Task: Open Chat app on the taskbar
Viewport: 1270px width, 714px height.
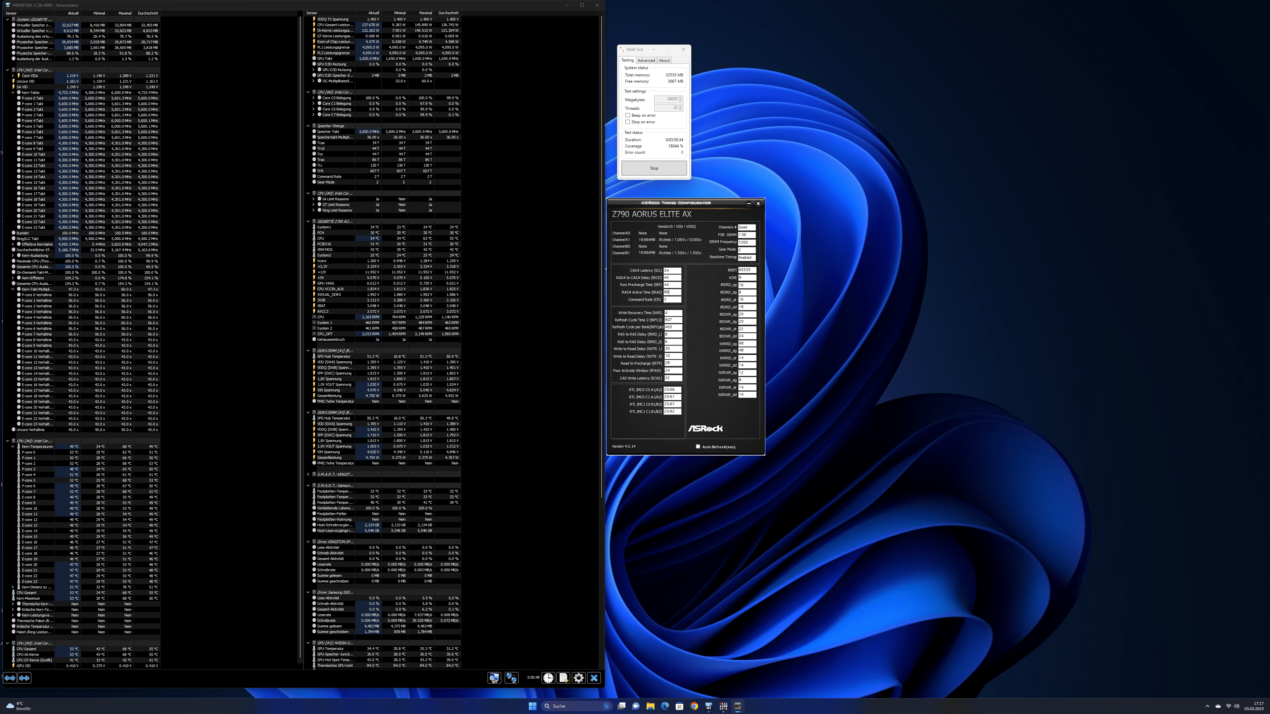Action: click(636, 706)
